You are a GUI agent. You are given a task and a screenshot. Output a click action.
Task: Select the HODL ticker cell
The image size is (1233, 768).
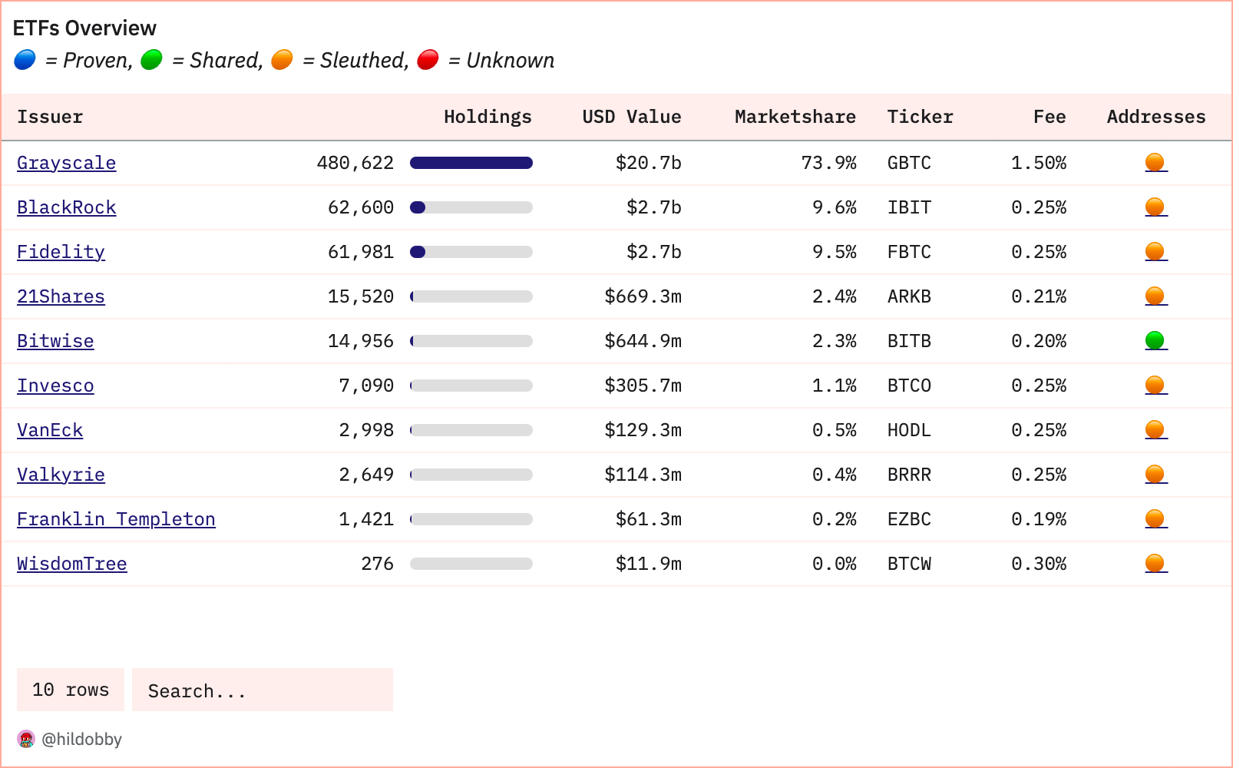(x=910, y=430)
